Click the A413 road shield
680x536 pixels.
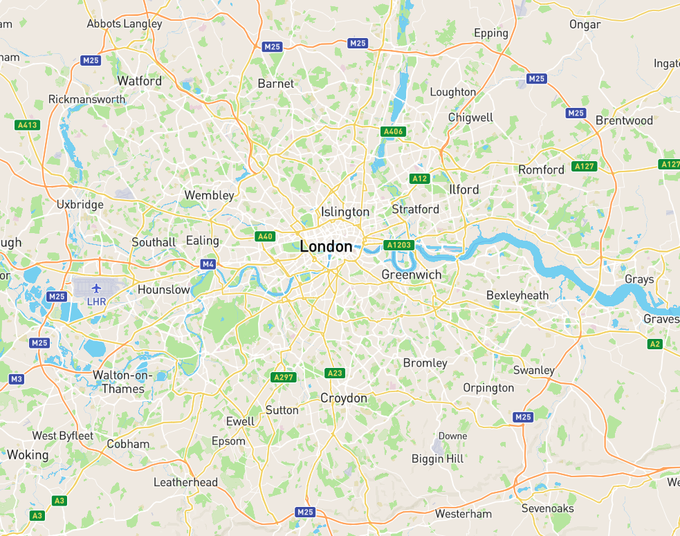pos(27,125)
